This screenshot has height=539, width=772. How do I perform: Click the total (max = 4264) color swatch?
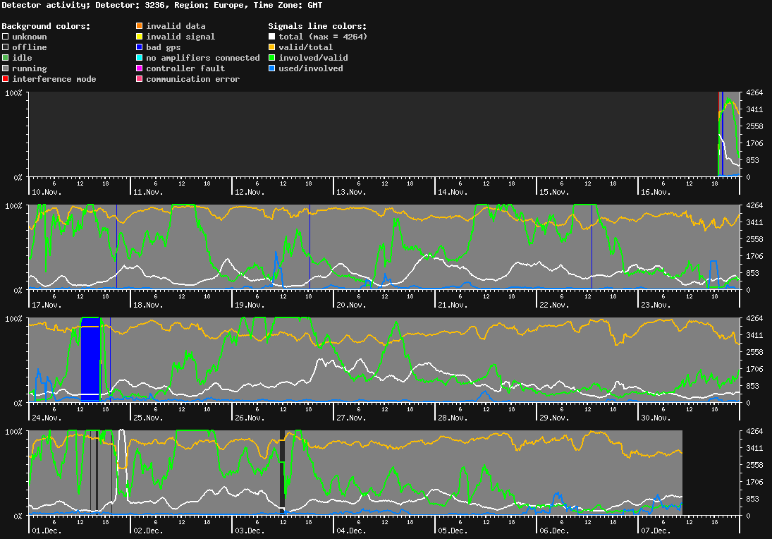pyautogui.click(x=271, y=37)
